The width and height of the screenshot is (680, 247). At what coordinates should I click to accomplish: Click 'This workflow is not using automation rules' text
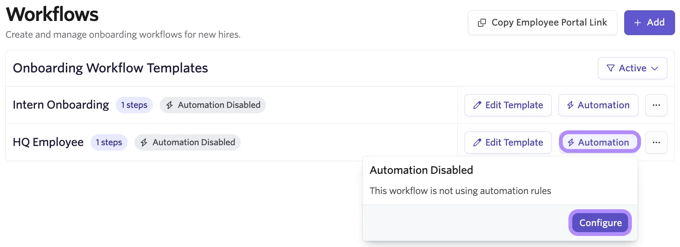tap(460, 191)
